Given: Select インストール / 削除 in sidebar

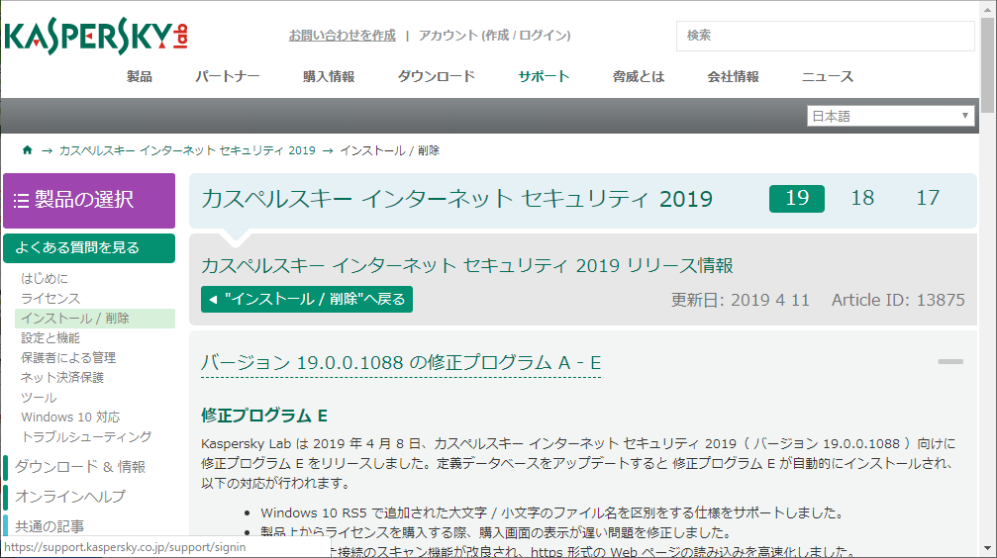Looking at the screenshot, I should tap(95, 319).
